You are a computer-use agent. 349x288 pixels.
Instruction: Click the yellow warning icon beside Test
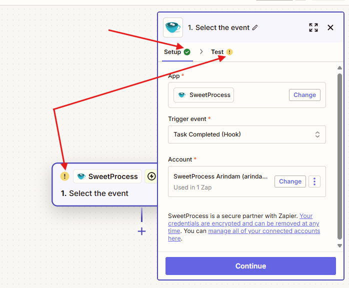[x=229, y=52]
